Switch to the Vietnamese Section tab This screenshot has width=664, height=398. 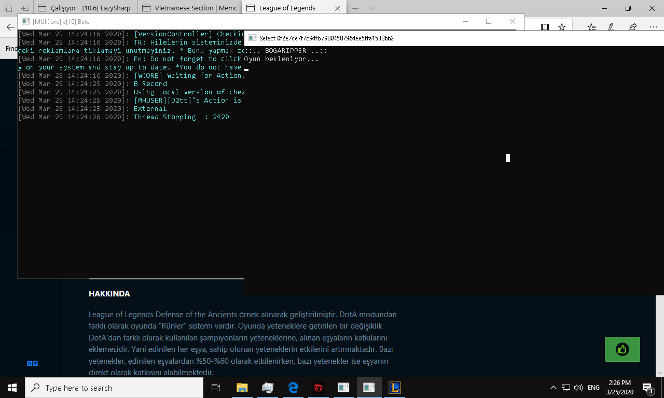click(190, 8)
